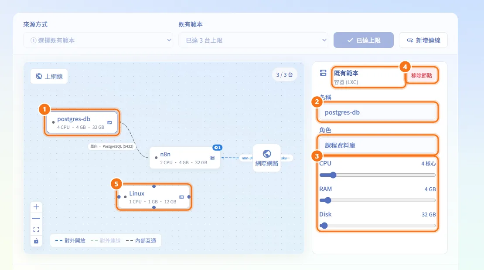The image size is (484, 270).
Task: Click the 32 GB Disk value
Action: [x=429, y=215]
